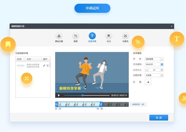This screenshot has width=186, height=132.
Task: Click the 文本颜色 hex input field
Action: pos(152,64)
